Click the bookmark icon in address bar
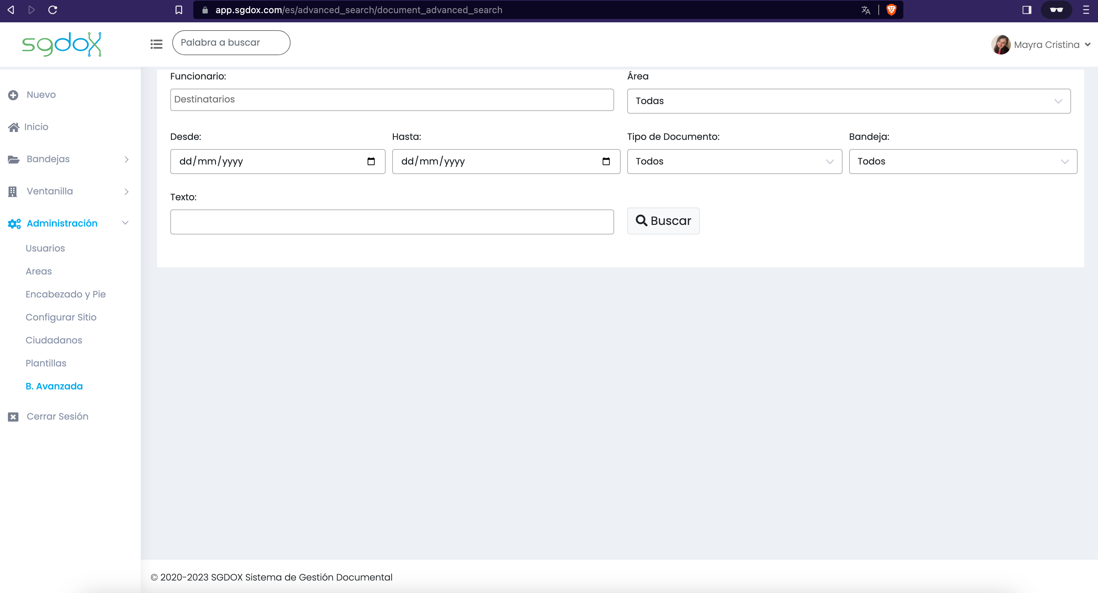The width and height of the screenshot is (1098, 593). coord(179,10)
